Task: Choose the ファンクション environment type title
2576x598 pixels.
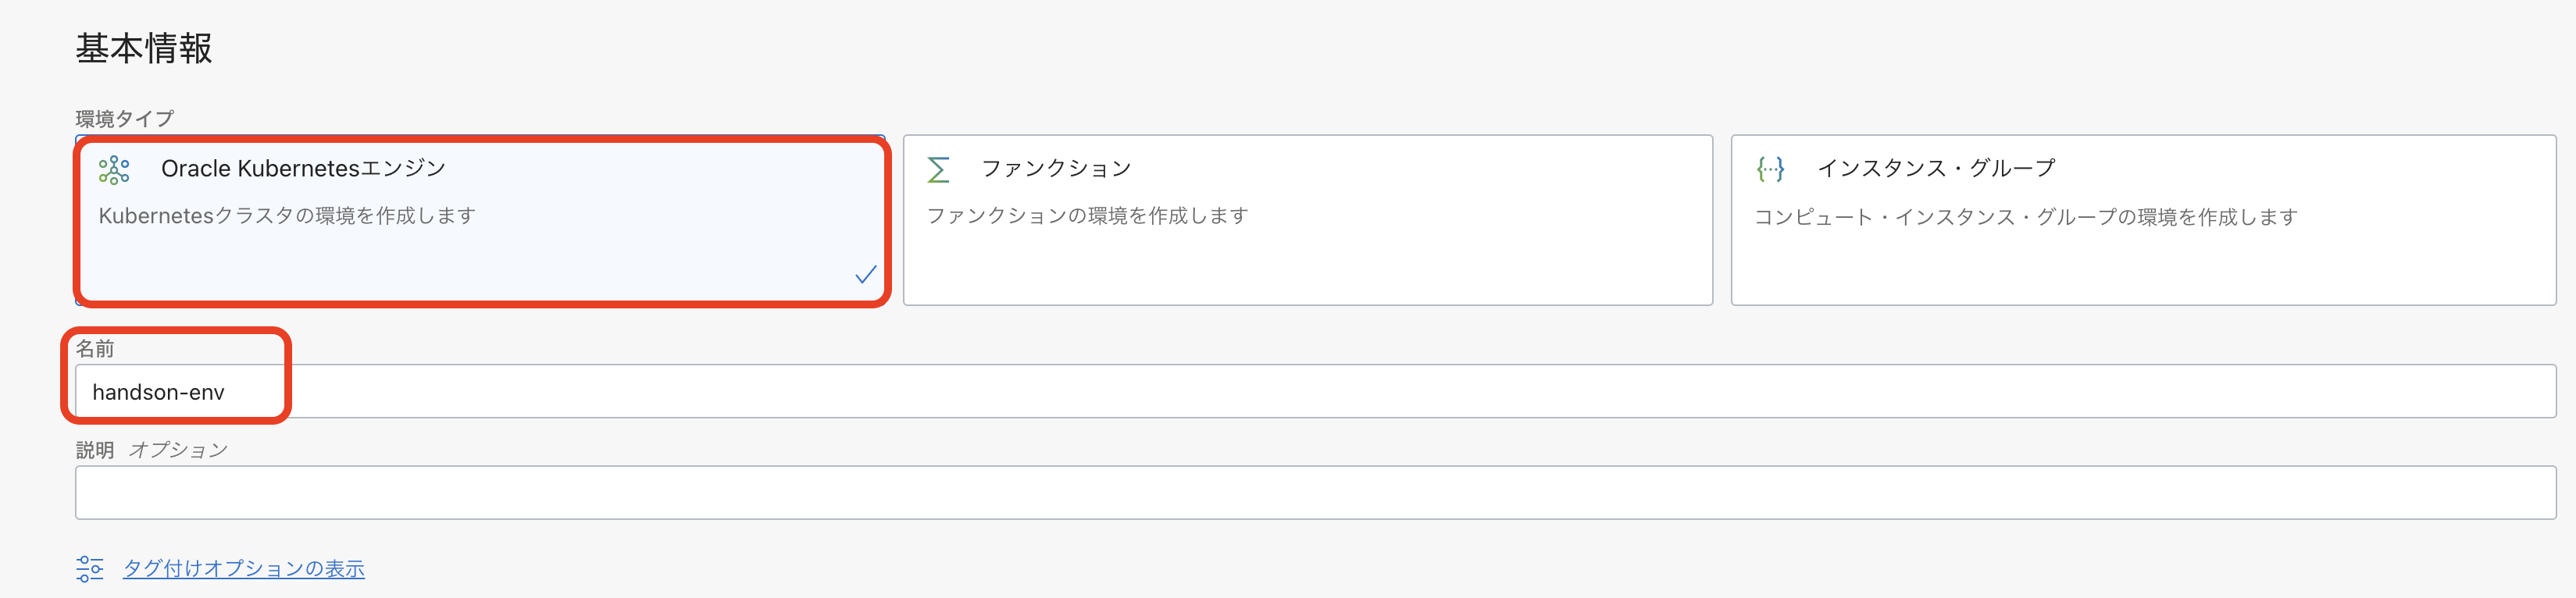Action: click(1056, 169)
